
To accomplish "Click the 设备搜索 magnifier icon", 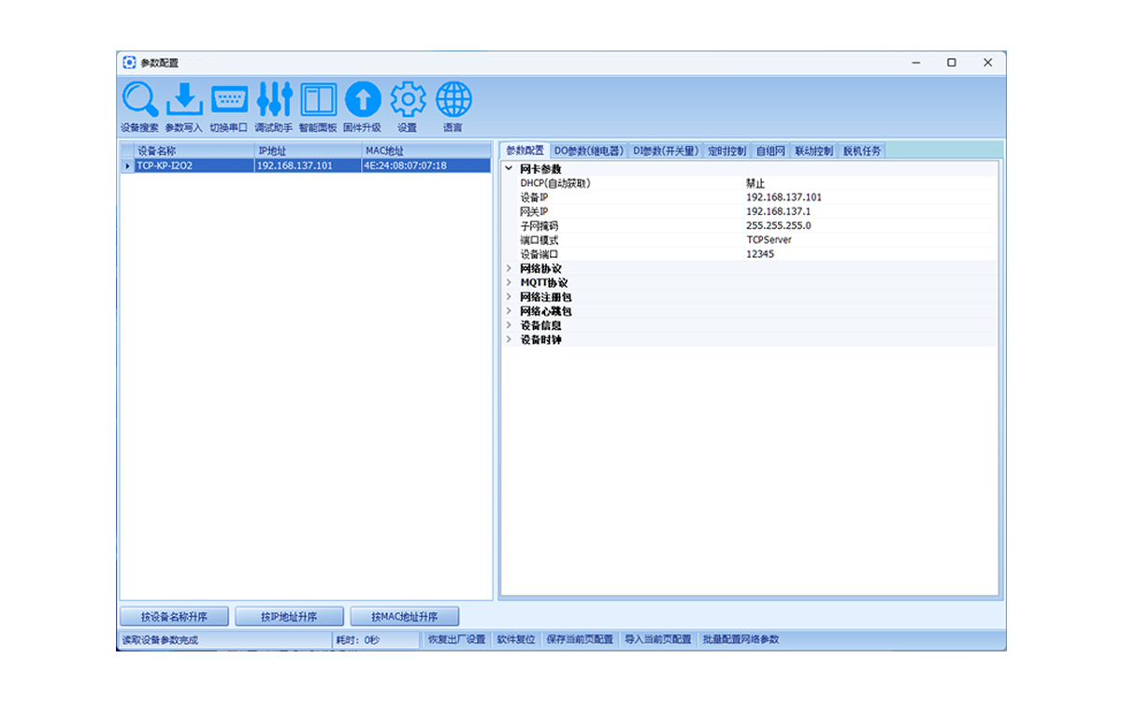I will 139,100.
